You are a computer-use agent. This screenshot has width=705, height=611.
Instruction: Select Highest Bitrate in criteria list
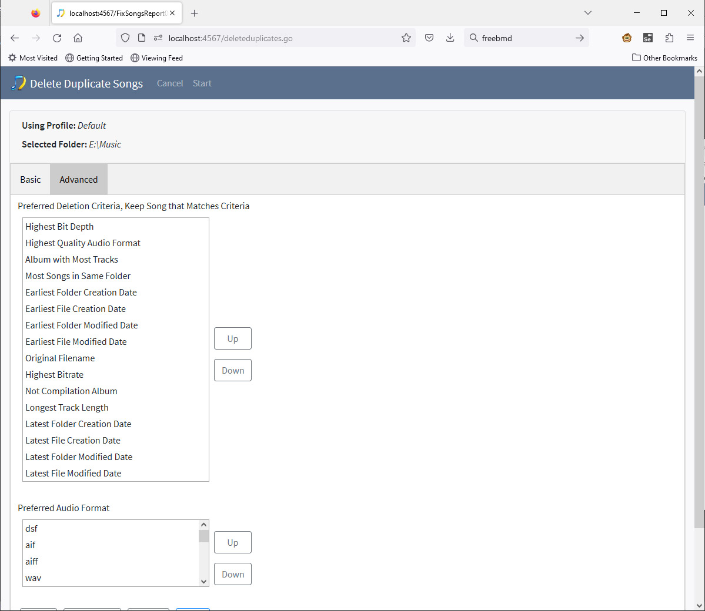pos(55,375)
